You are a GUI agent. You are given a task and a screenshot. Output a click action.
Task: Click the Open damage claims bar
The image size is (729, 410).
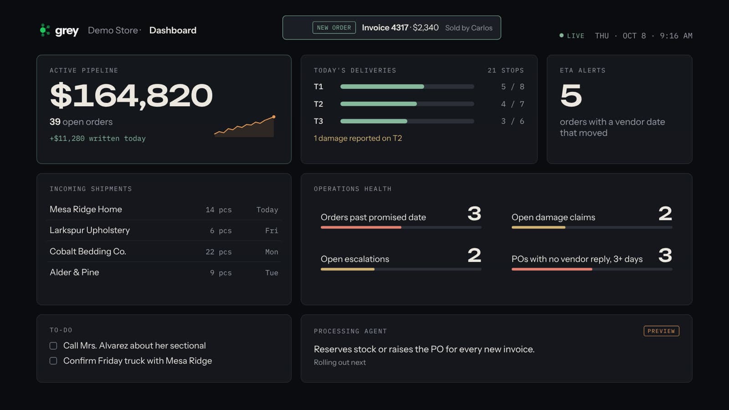click(x=592, y=227)
